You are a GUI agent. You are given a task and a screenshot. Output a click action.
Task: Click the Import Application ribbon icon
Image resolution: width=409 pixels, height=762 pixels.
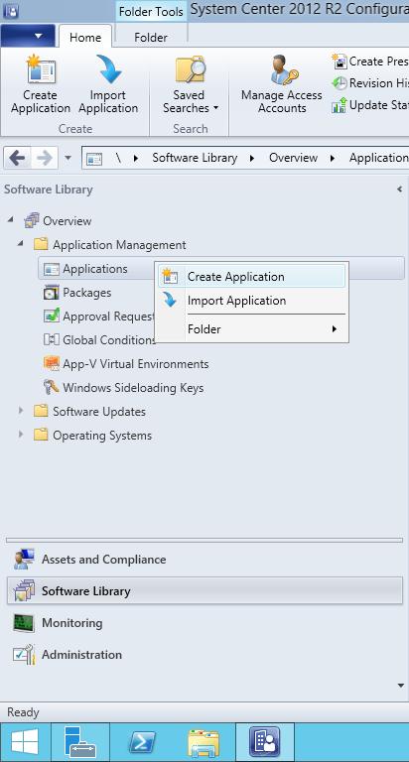[x=108, y=70]
